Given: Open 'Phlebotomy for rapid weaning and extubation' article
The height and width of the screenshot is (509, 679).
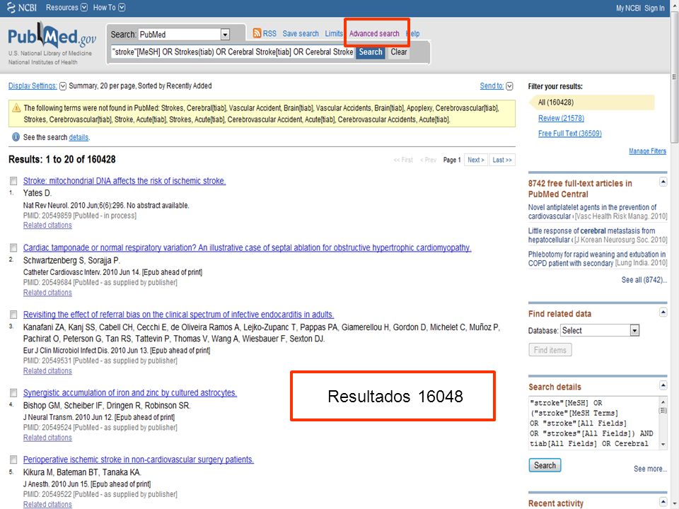Looking at the screenshot, I should [x=597, y=259].
